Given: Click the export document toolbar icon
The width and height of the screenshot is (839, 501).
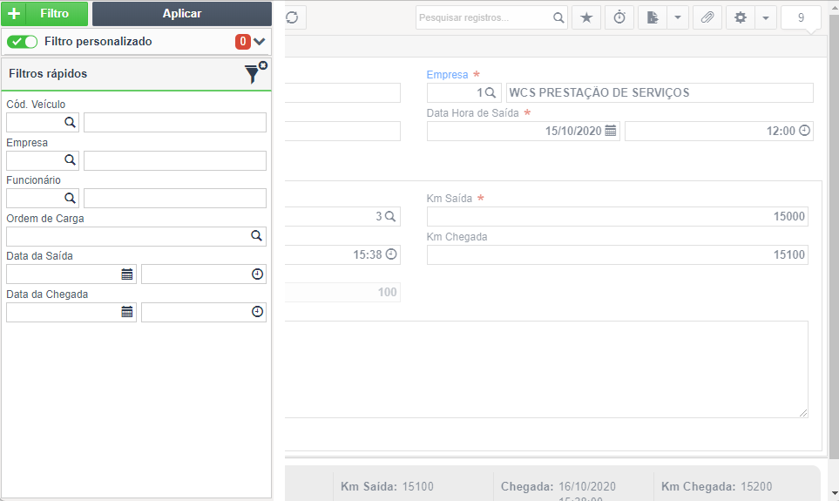Looking at the screenshot, I should pyautogui.click(x=653, y=17).
